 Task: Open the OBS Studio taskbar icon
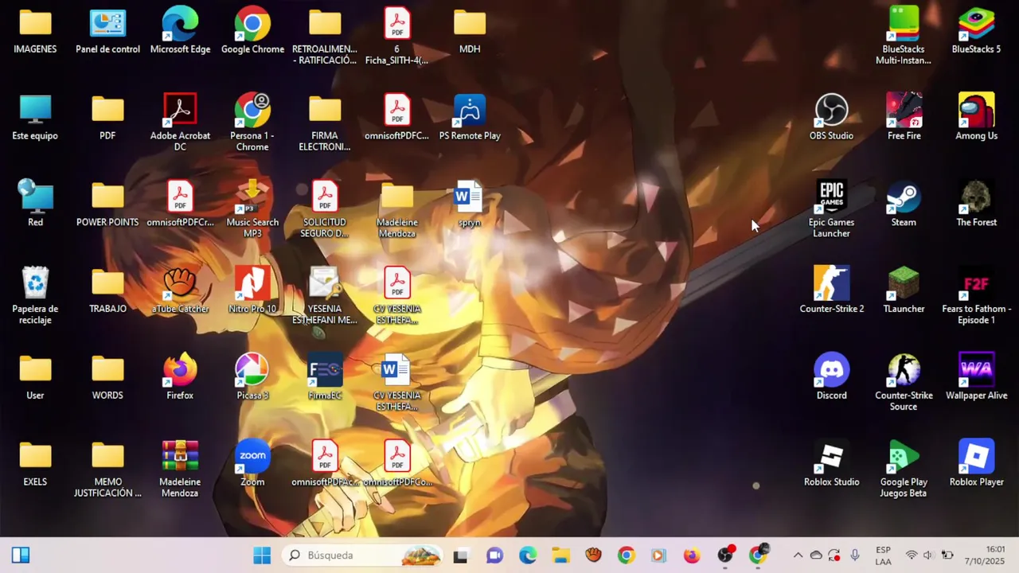(725, 555)
